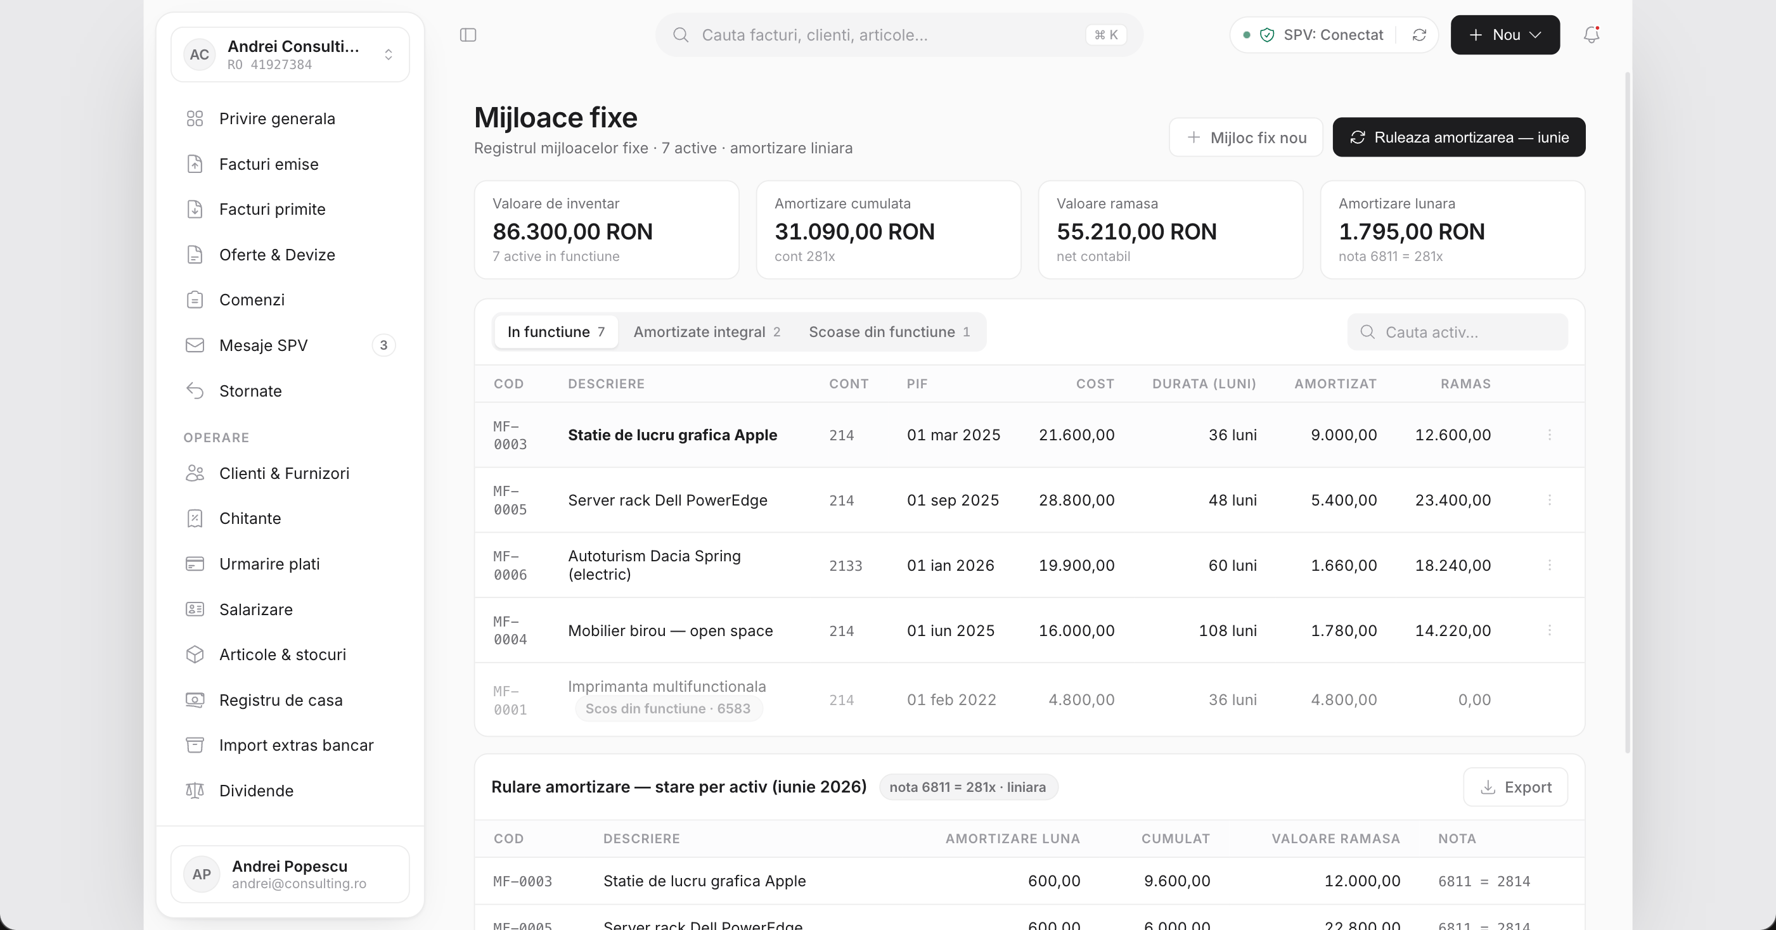The height and width of the screenshot is (930, 1776).
Task: Click the Salarizare ID card icon
Action: (x=195, y=609)
